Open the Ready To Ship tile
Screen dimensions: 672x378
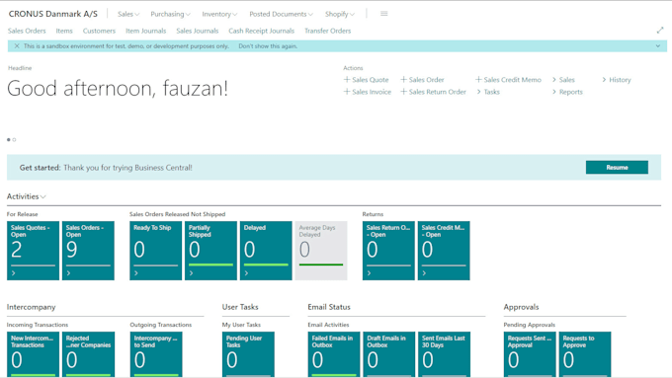(155, 251)
